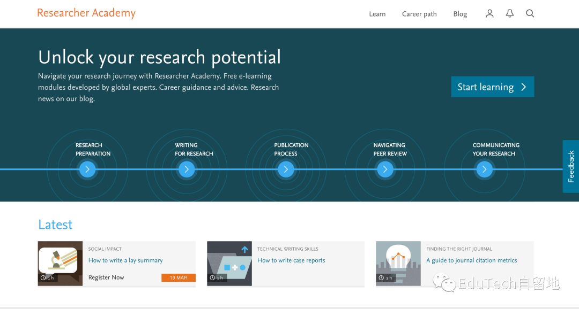This screenshot has width=579, height=309.
Task: Click the 'NAVIGATING PEER REVIEW' stage label
Action: click(x=390, y=149)
